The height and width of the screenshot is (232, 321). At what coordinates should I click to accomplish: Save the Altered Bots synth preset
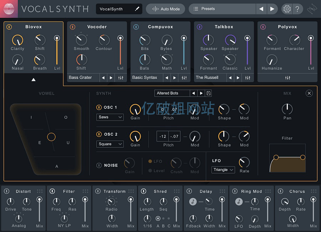pos(209,93)
